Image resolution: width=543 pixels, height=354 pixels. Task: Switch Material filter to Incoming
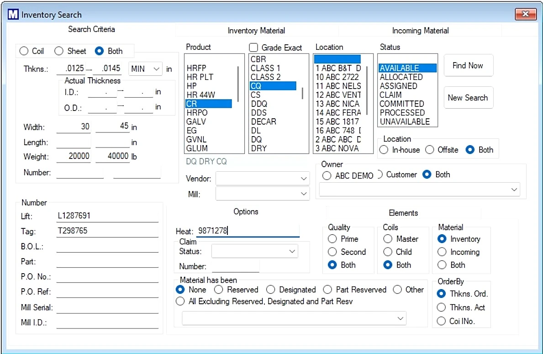coord(442,252)
